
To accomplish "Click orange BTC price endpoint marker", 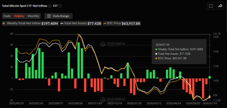I will [x=209, y=96].
